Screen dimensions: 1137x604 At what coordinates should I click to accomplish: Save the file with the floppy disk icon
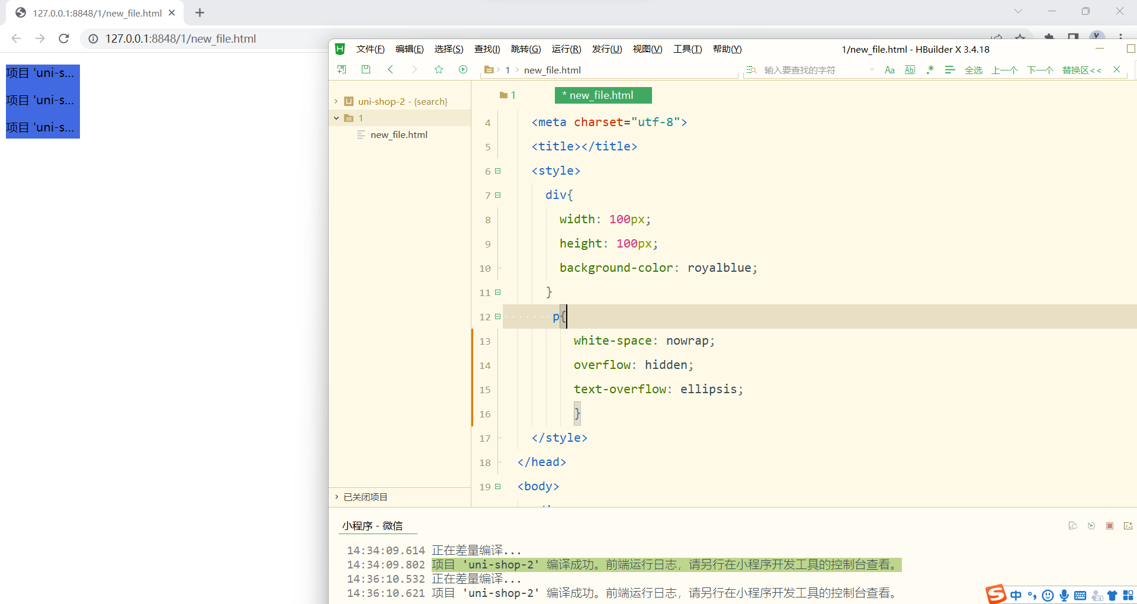coord(366,69)
